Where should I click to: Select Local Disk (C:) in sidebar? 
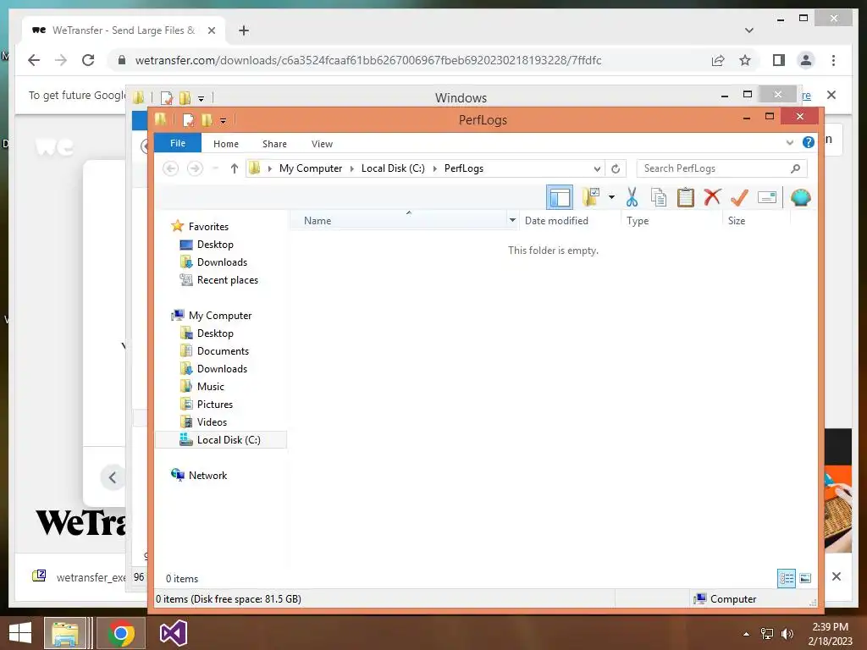(221, 439)
